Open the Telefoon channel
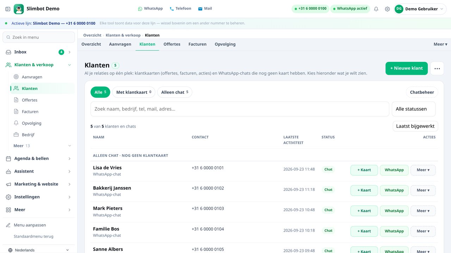 (x=180, y=8)
